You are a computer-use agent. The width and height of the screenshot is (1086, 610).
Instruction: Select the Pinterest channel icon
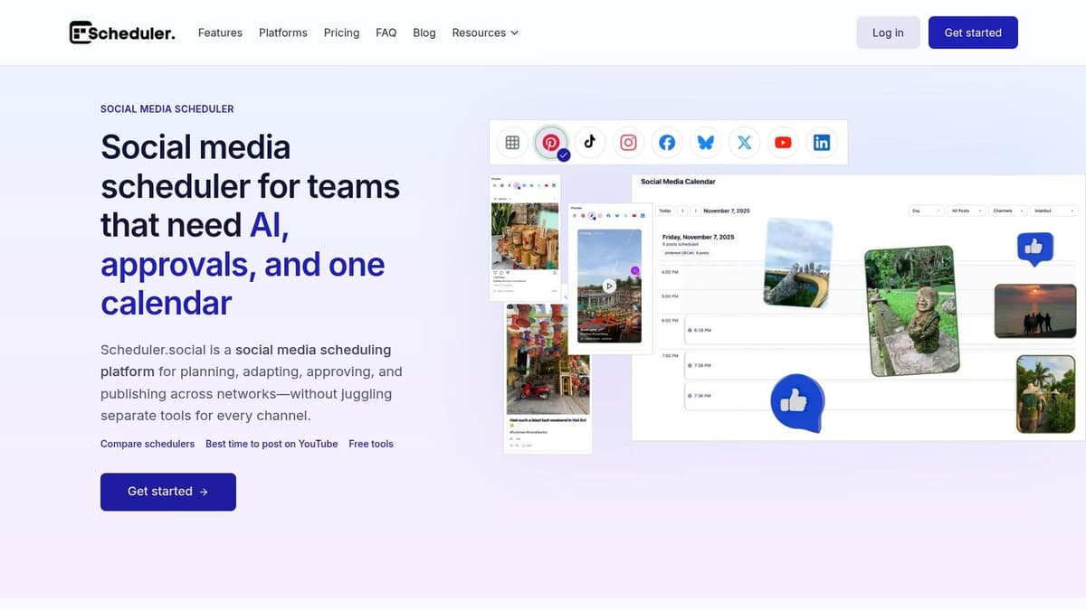550,142
